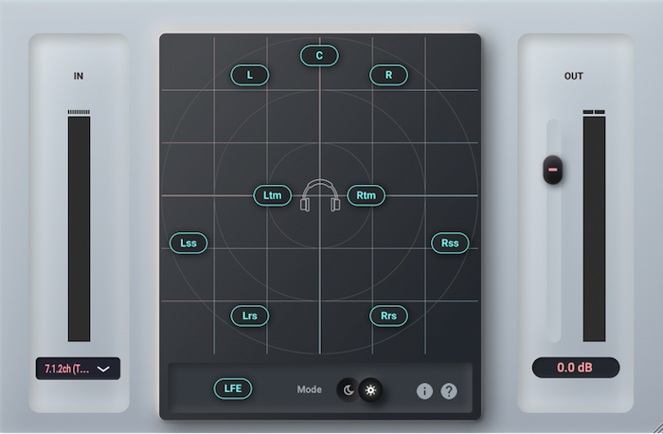
Task: Switch to light mode with sun icon
Action: coord(370,389)
